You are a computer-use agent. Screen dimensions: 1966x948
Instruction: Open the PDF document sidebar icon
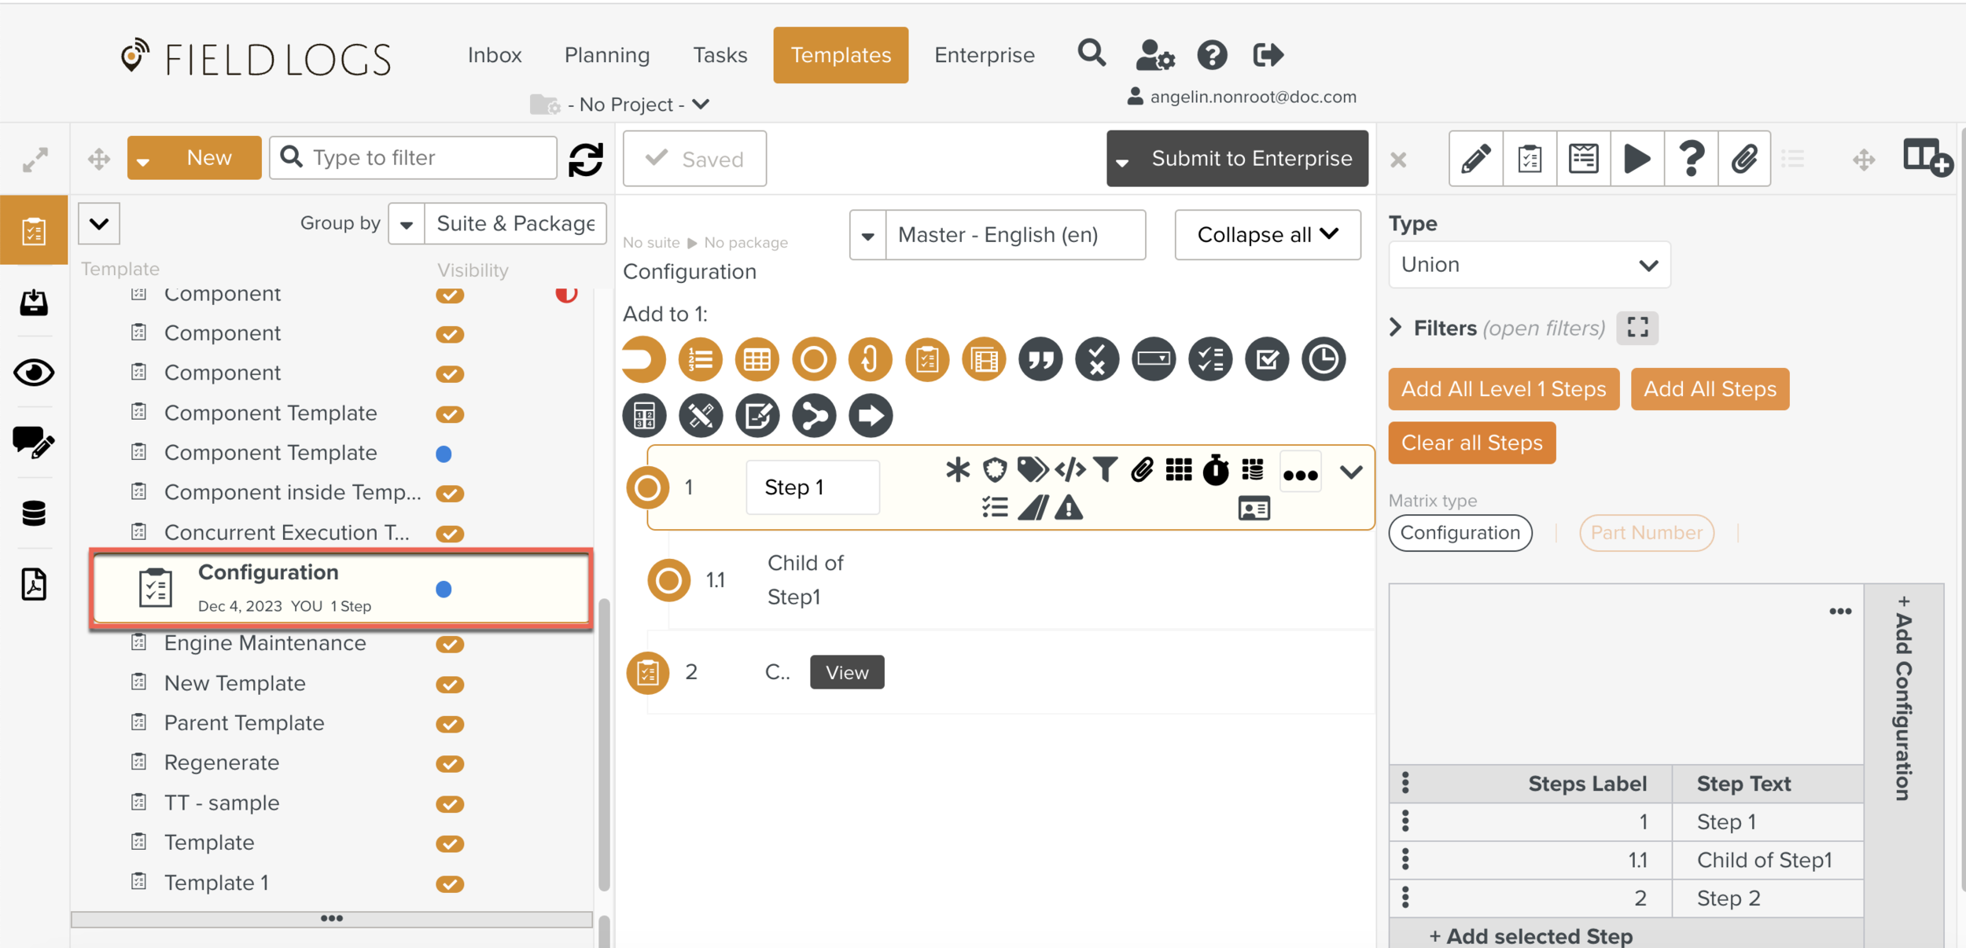34,584
